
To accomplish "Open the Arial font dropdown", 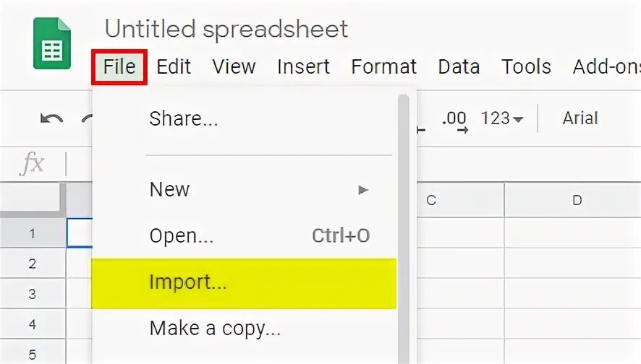I will tap(580, 118).
